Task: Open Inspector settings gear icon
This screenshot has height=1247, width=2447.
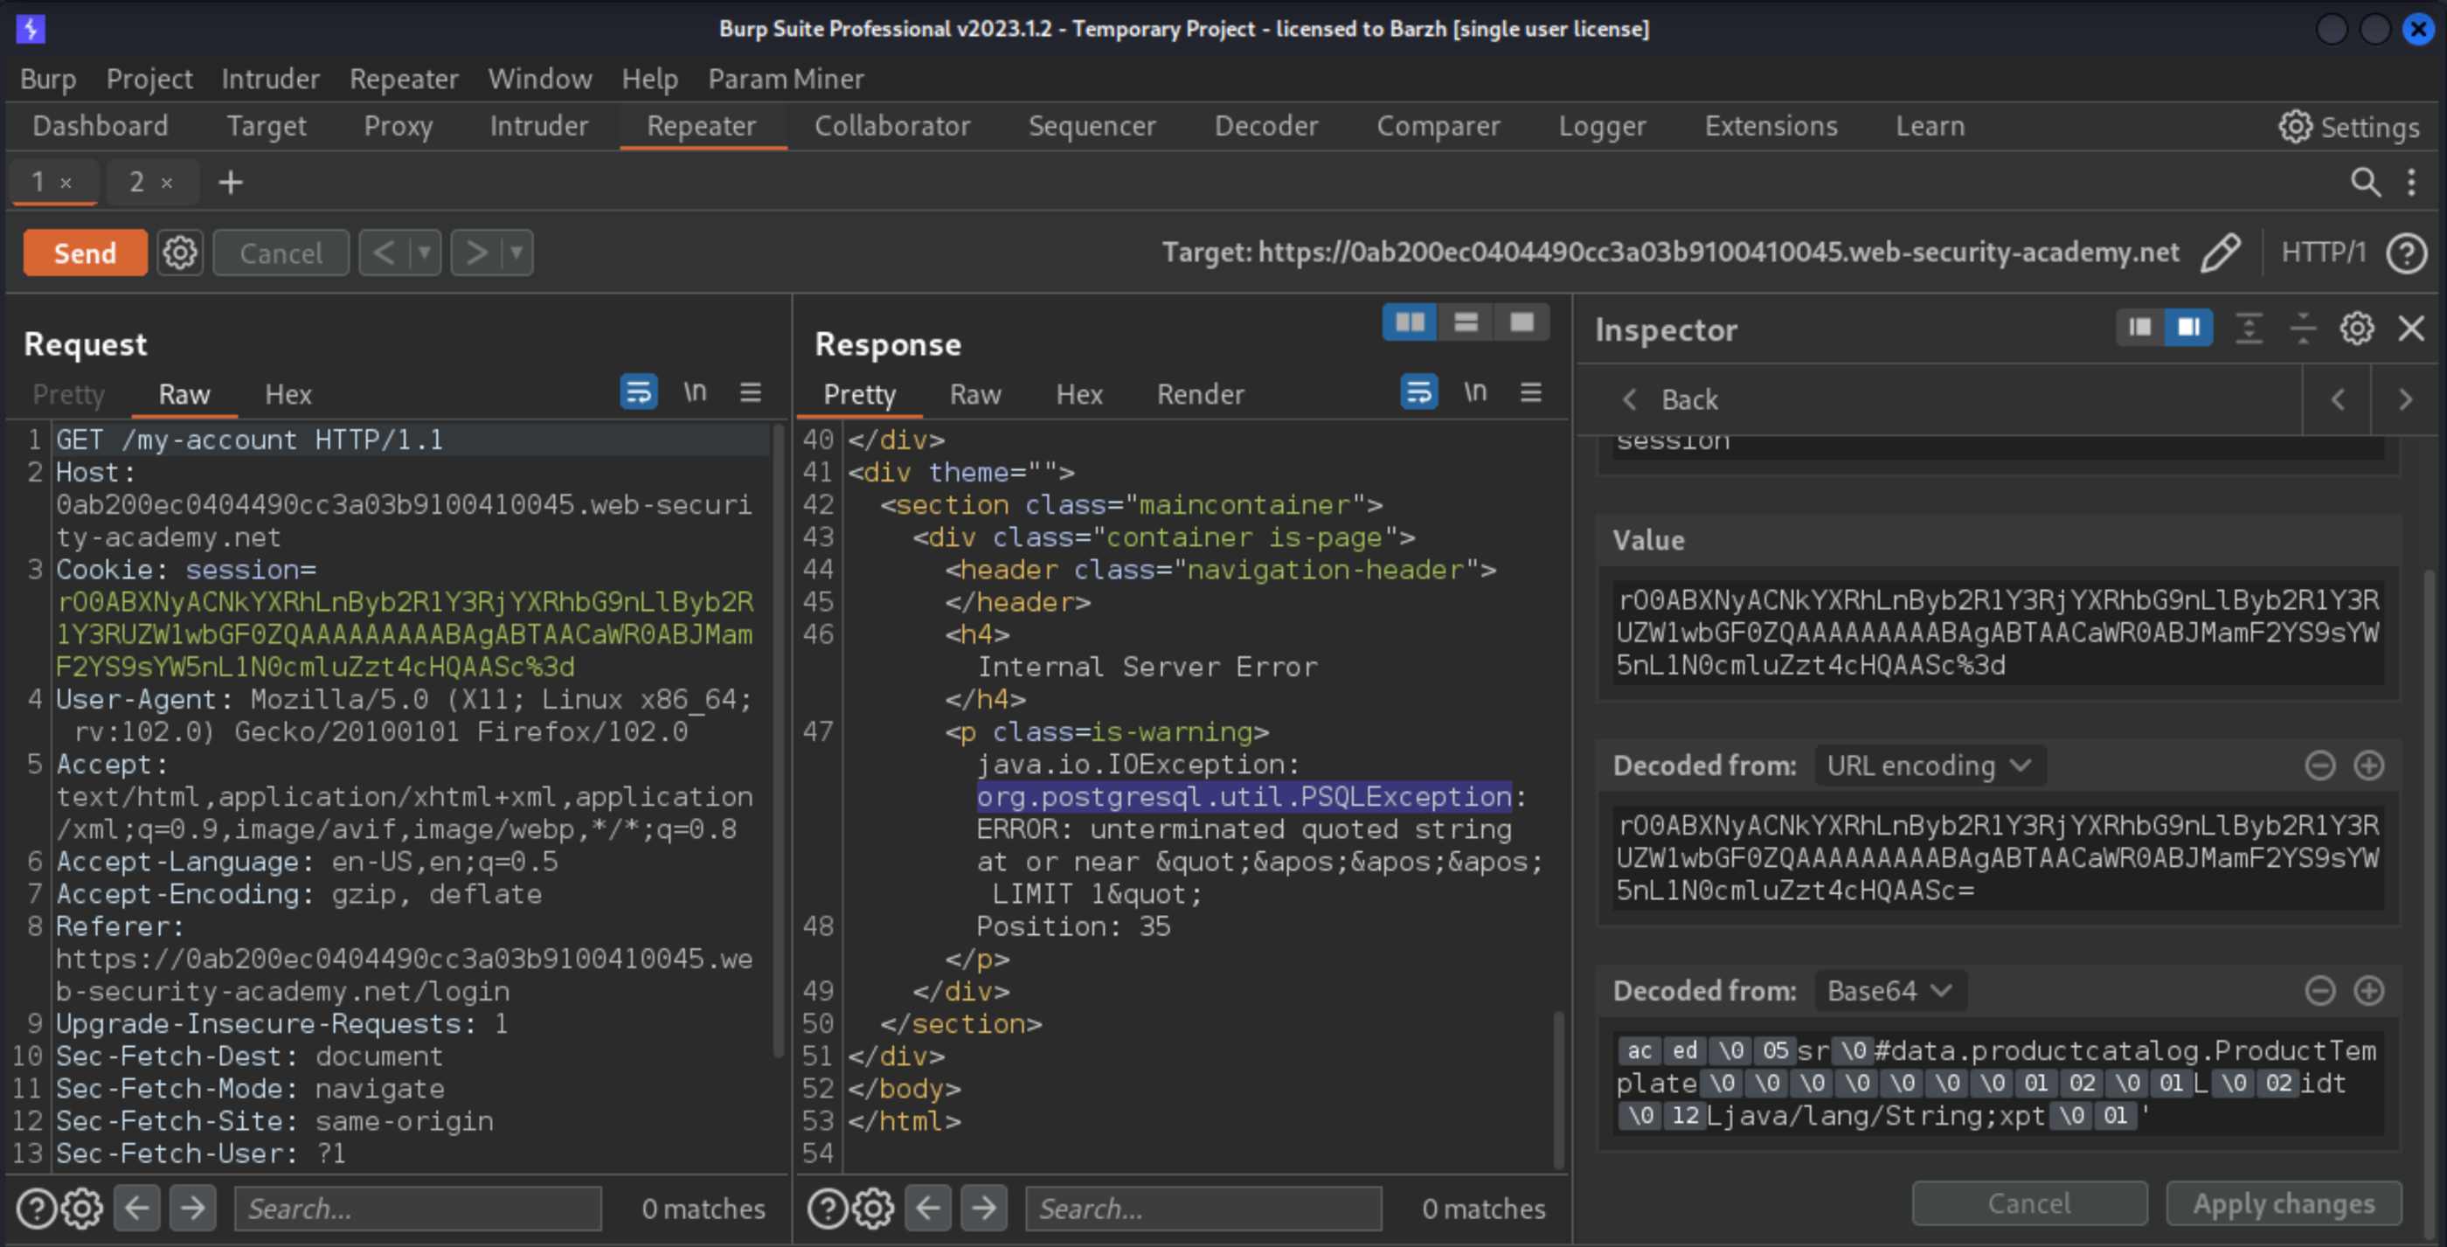Action: click(2357, 329)
